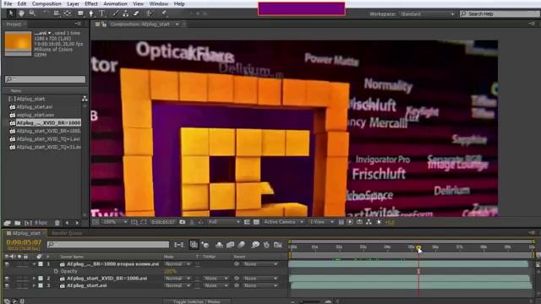Select the Clone Stamp tool

126,14
